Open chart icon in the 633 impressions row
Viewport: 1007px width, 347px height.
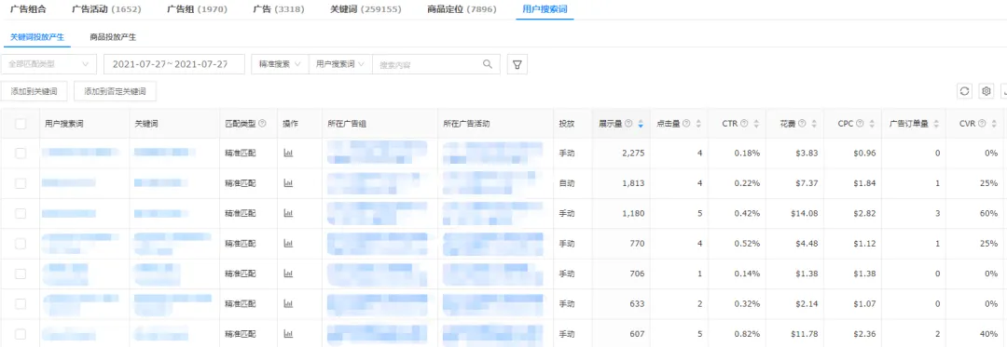[x=288, y=304]
